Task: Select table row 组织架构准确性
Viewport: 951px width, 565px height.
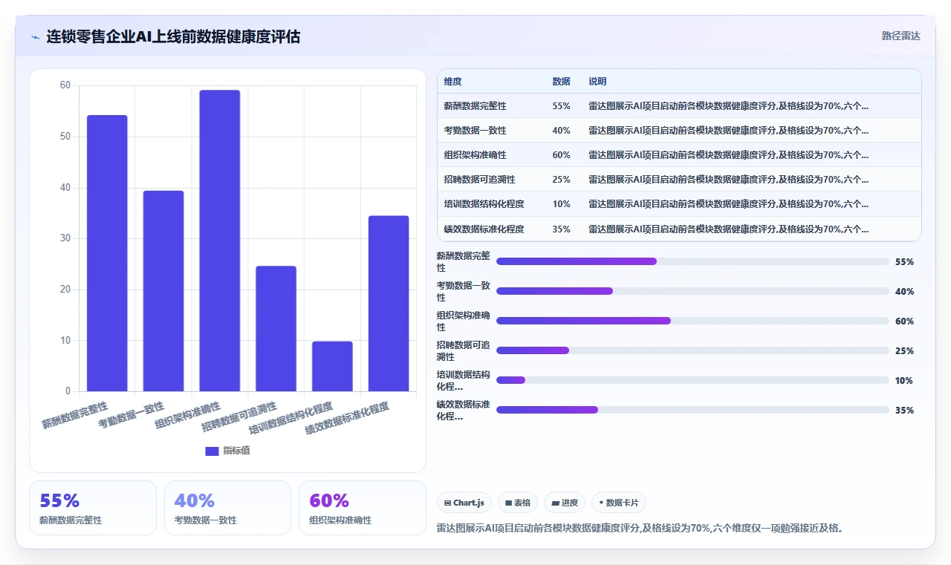Action: point(679,155)
